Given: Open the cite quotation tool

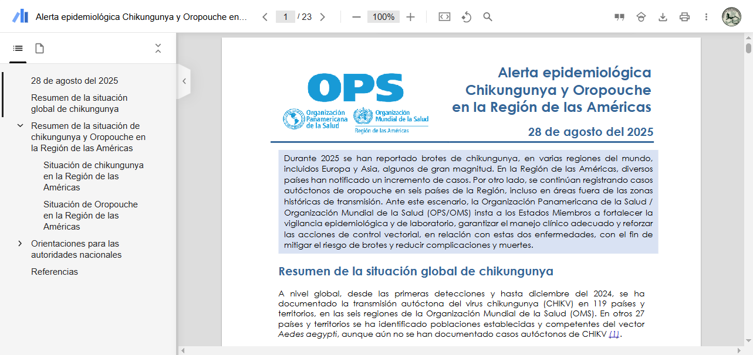Looking at the screenshot, I should tap(619, 17).
